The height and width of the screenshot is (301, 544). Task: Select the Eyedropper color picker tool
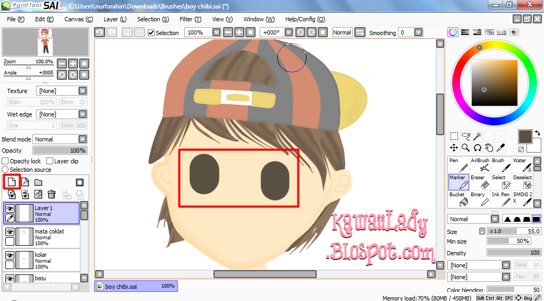(500, 148)
